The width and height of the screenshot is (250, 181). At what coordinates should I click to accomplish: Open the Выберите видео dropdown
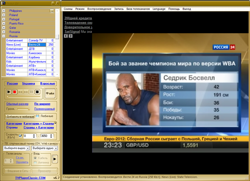[x=16, y=148]
